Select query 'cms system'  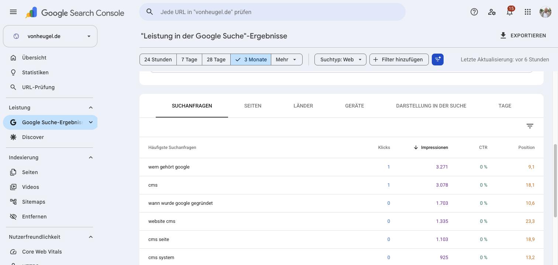coord(161,258)
